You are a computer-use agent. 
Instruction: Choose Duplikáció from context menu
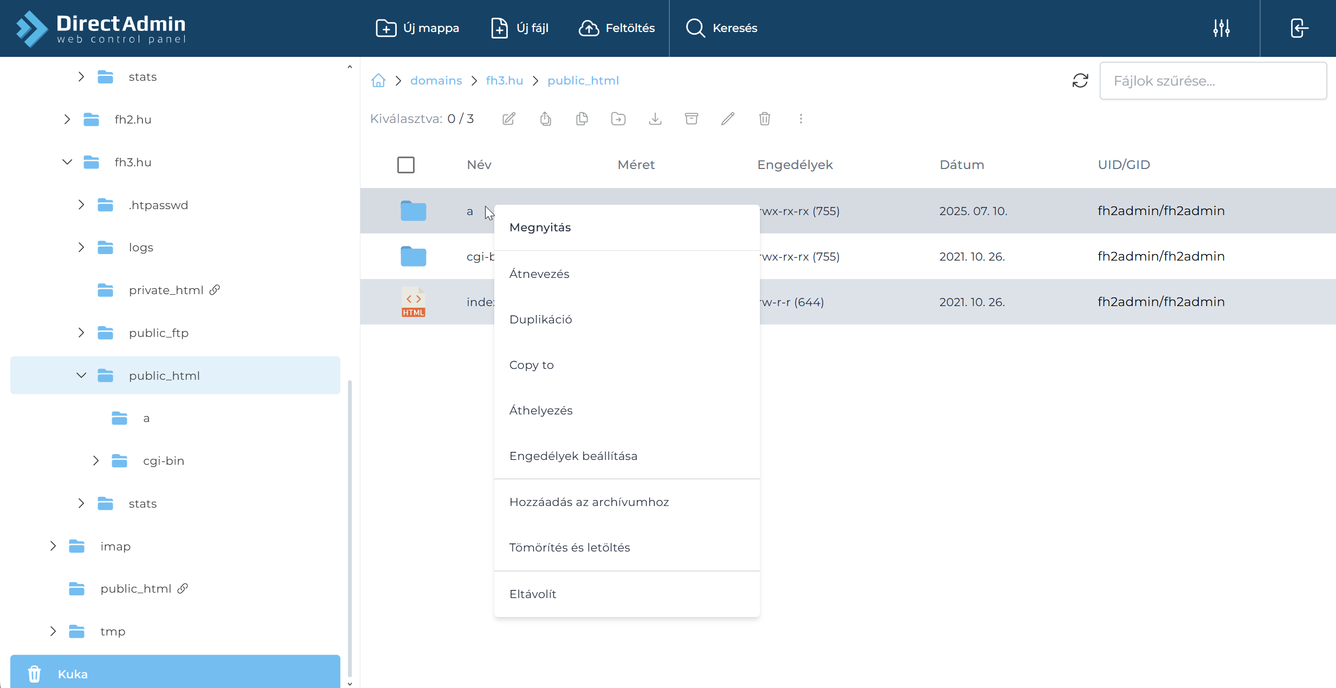coord(627,320)
